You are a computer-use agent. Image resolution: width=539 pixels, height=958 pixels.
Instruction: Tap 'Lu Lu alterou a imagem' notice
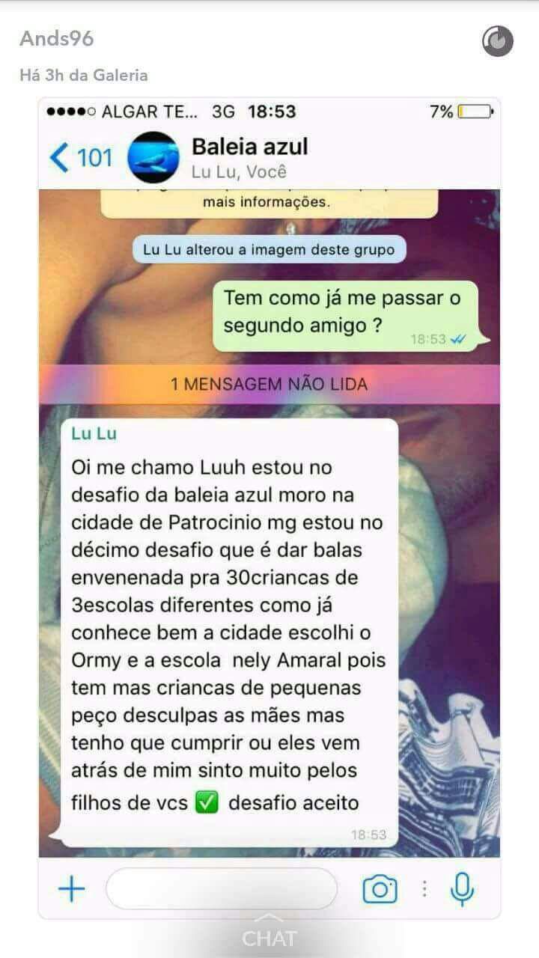click(x=269, y=249)
